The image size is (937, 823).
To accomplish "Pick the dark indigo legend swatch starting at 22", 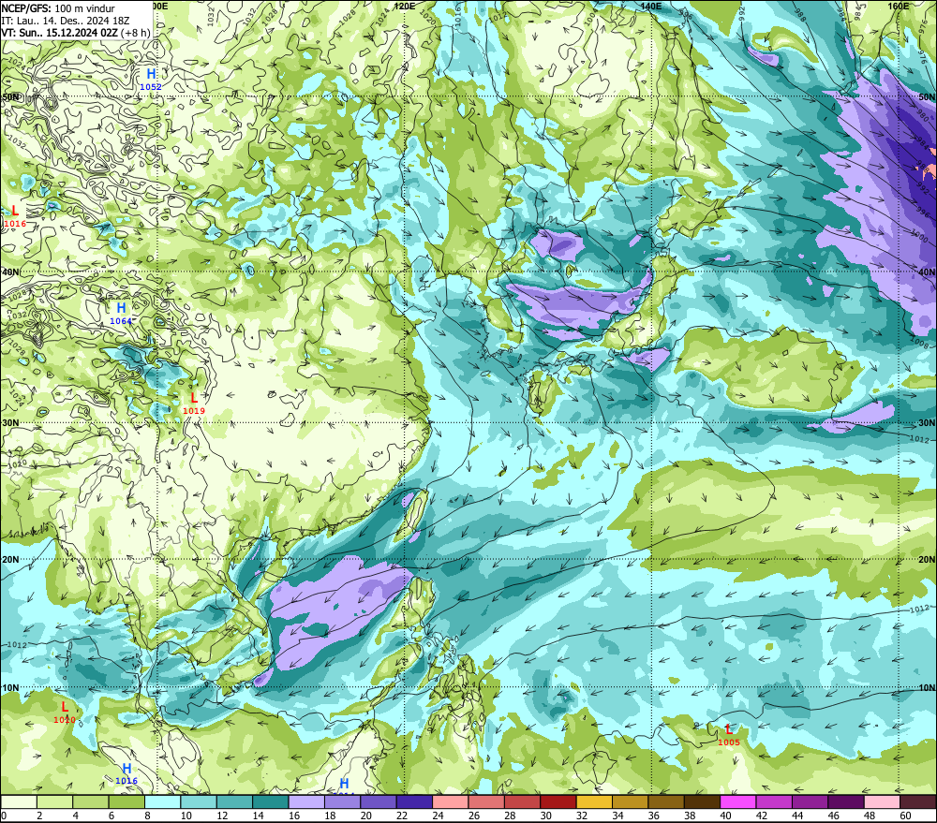I will click(x=414, y=801).
